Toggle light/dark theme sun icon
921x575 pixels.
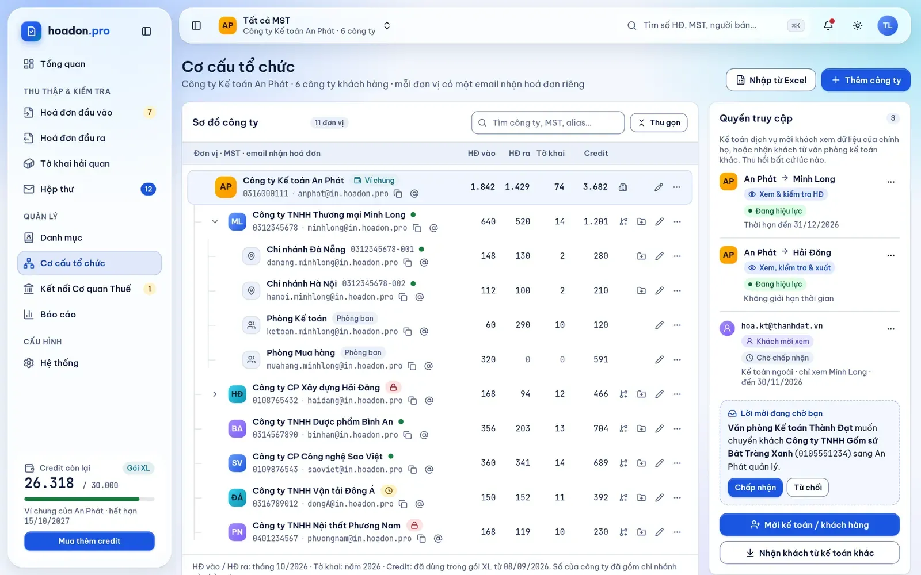(857, 25)
